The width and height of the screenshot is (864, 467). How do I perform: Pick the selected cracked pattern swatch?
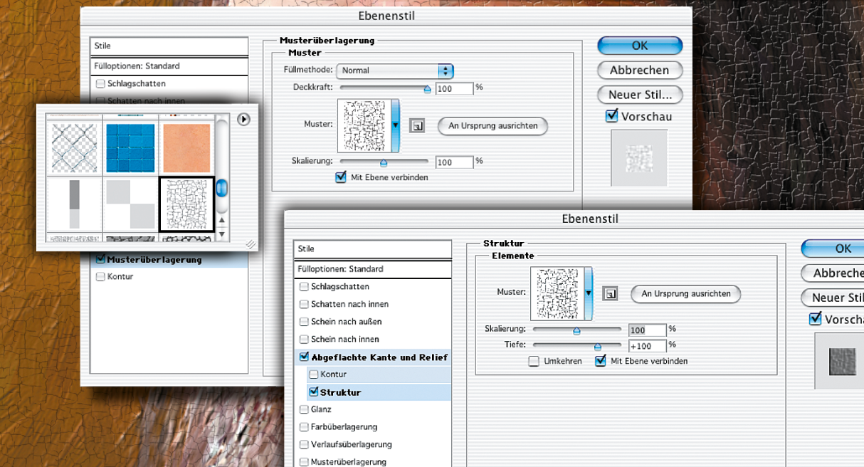pos(186,204)
